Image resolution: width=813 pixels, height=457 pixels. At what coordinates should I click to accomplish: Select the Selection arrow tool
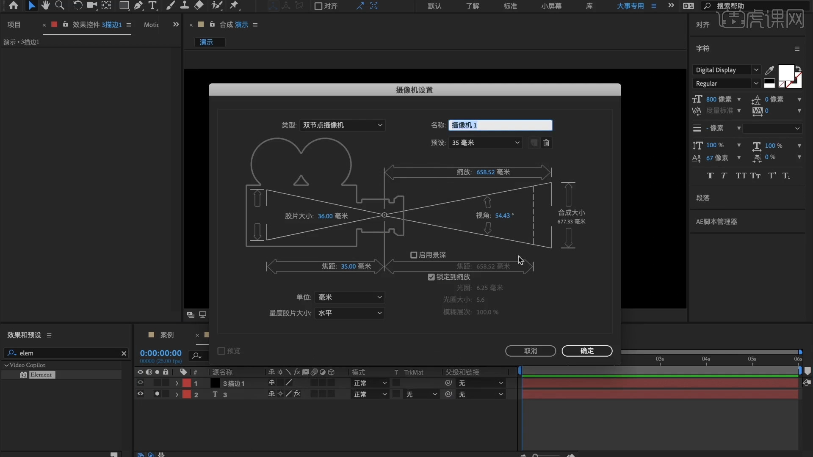[x=31, y=6]
